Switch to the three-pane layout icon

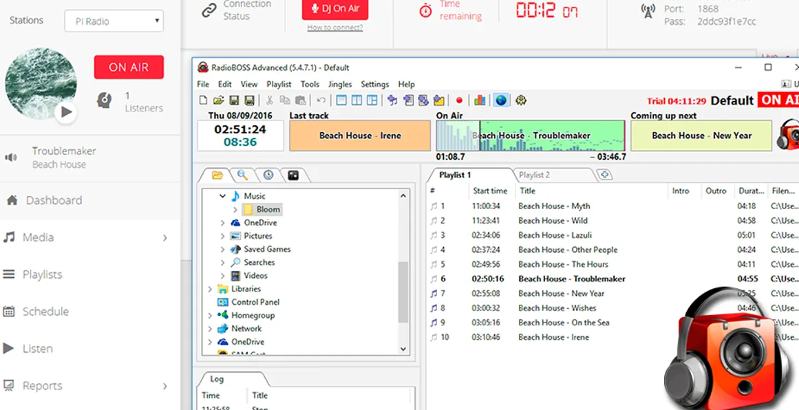[372, 100]
